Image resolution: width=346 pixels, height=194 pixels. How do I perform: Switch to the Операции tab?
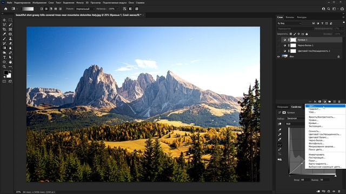283,107
